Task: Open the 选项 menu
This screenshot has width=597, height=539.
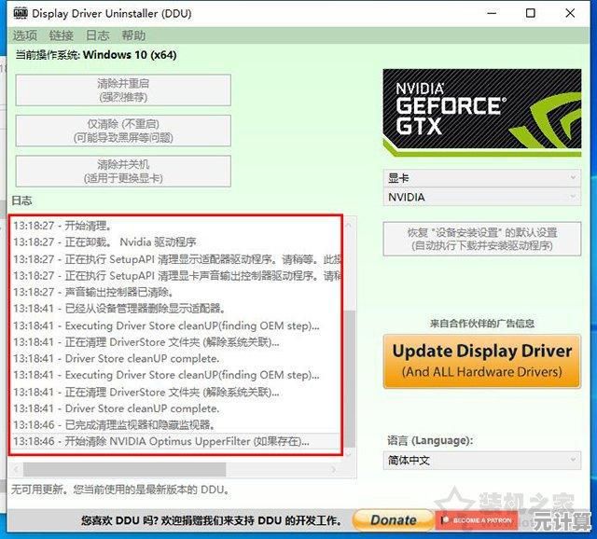Action: (25, 35)
